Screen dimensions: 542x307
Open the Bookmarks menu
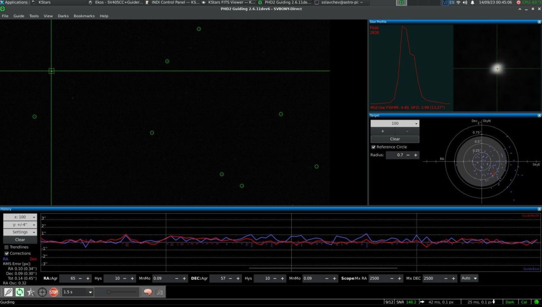[84, 16]
